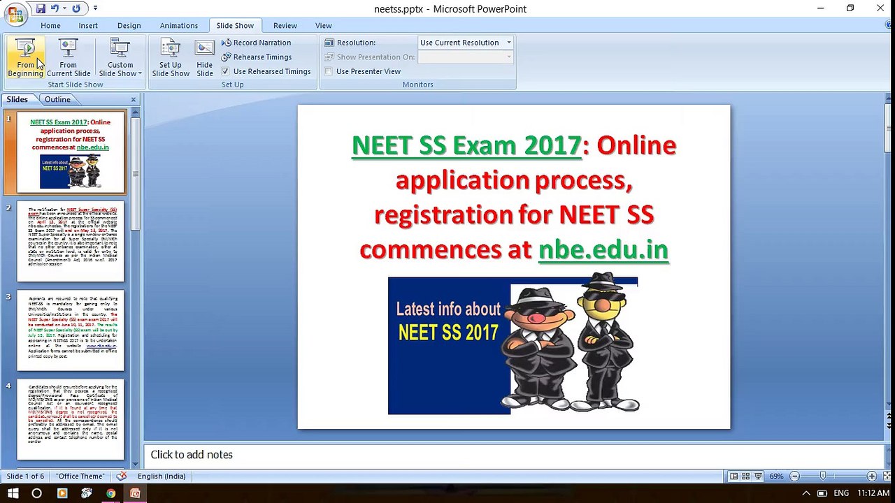Zoom out with minus button
895x503 pixels.
pyautogui.click(x=794, y=476)
